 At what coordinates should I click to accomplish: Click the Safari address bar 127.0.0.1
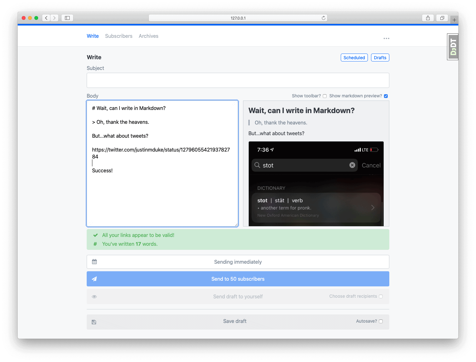click(238, 18)
